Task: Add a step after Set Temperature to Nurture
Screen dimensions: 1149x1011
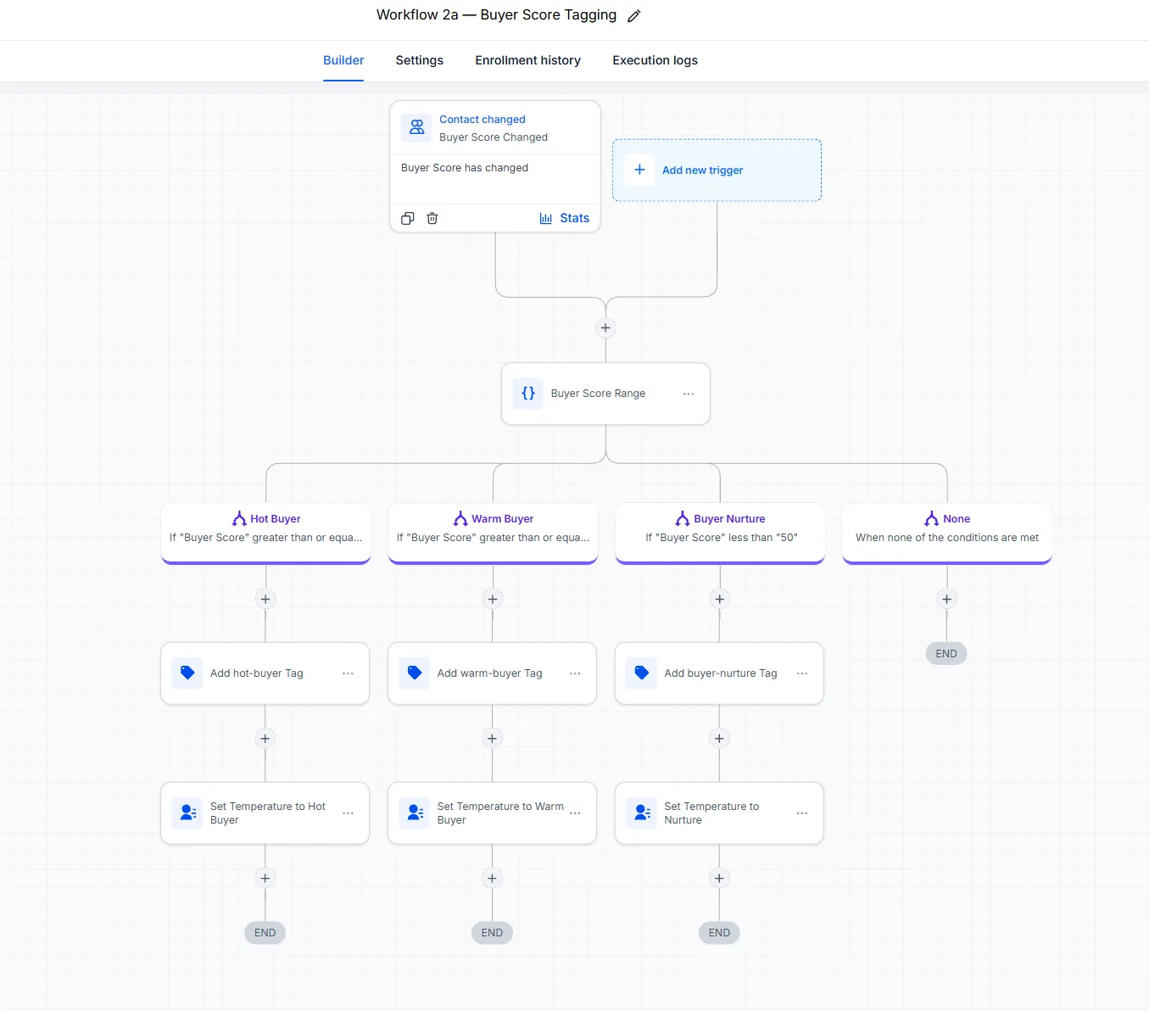Action: coord(719,878)
